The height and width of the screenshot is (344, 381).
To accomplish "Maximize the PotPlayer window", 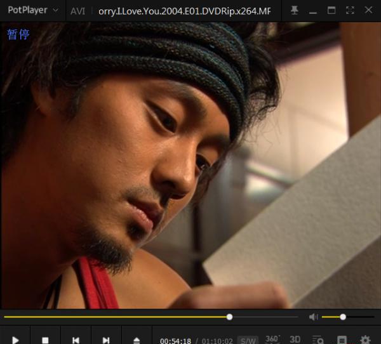I will 331,10.
